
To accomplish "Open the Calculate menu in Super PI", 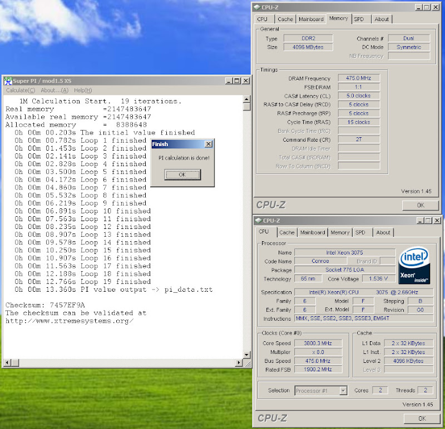I will pyautogui.click(x=20, y=90).
